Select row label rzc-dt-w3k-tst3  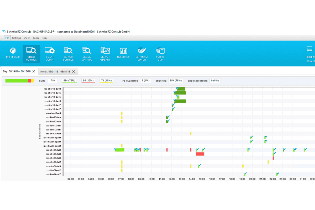coord(53,166)
